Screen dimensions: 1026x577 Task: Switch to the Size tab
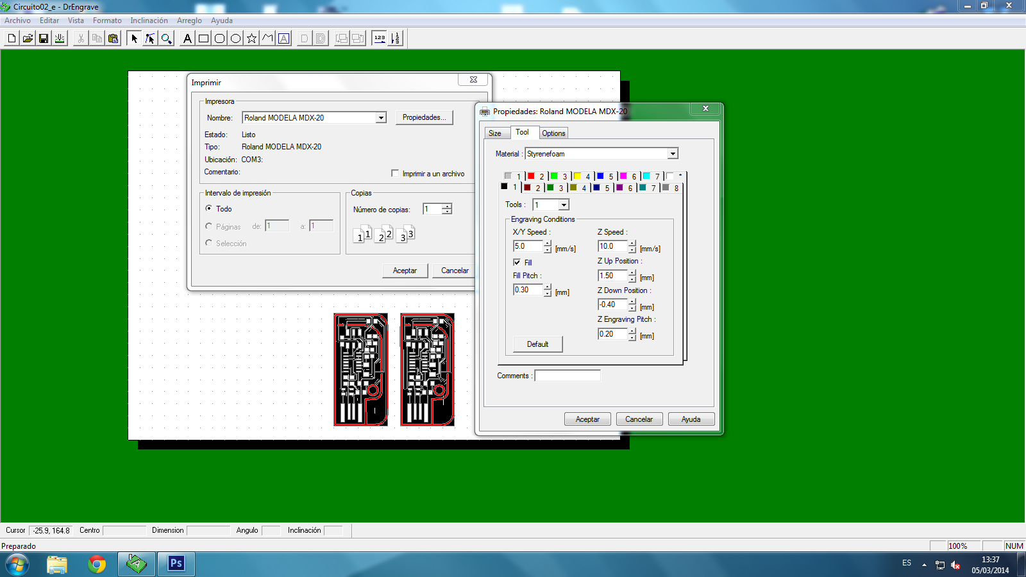(495, 133)
